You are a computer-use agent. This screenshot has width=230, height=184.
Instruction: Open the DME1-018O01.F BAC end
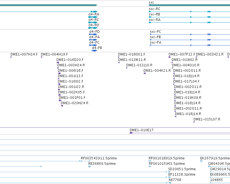119,57
